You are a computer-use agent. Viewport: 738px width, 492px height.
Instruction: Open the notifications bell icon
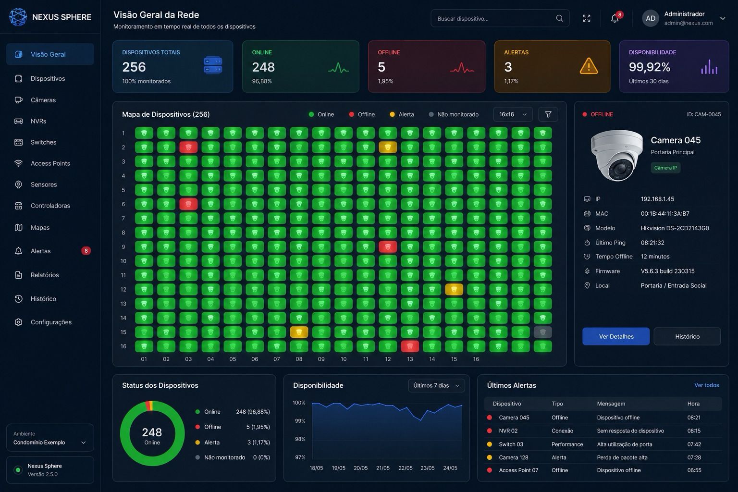(x=615, y=18)
